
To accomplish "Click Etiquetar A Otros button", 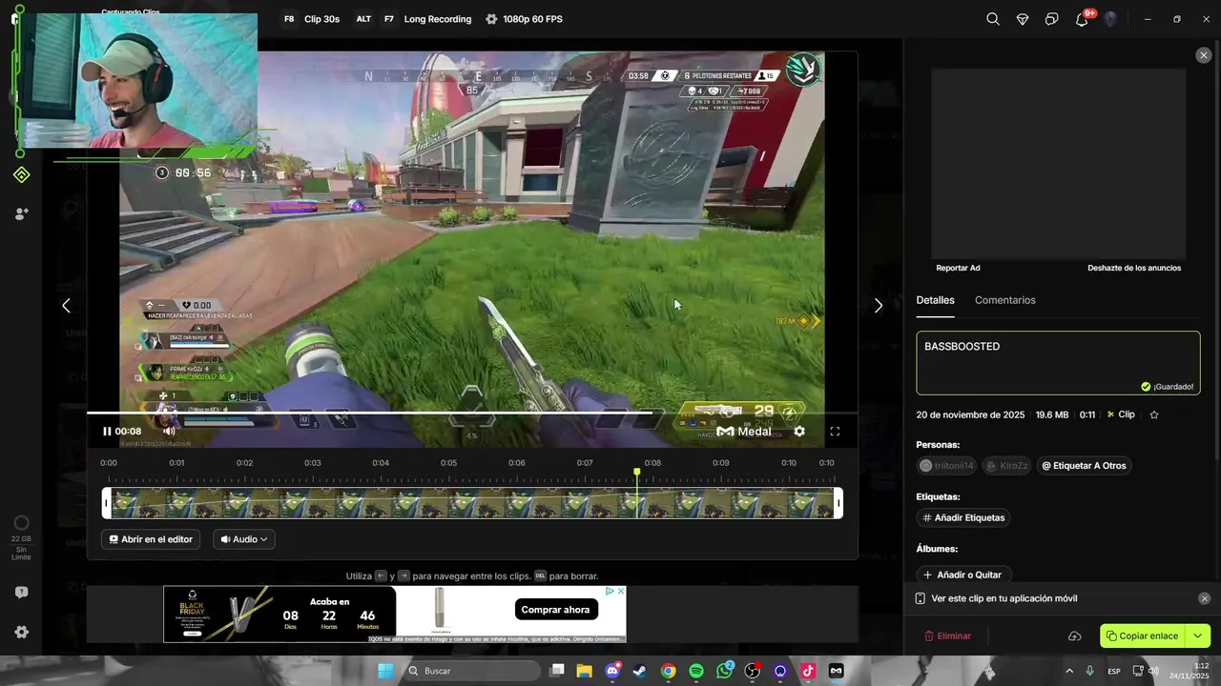I will coord(1084,466).
